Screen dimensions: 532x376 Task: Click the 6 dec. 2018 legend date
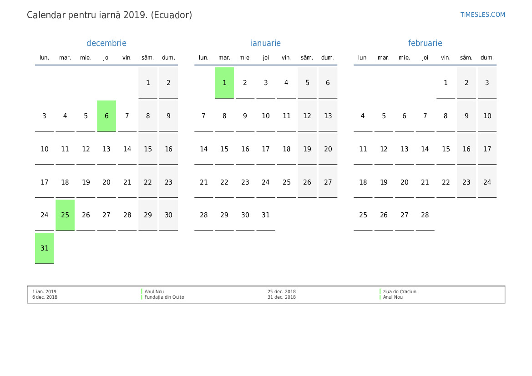[x=45, y=297]
